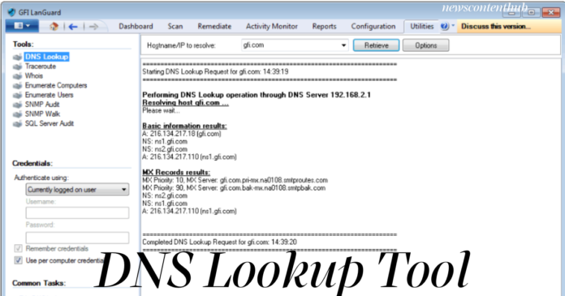Click the Starting DNS Lookup Request line
Viewport: 565px width, 296px height.
pyautogui.click(x=215, y=71)
